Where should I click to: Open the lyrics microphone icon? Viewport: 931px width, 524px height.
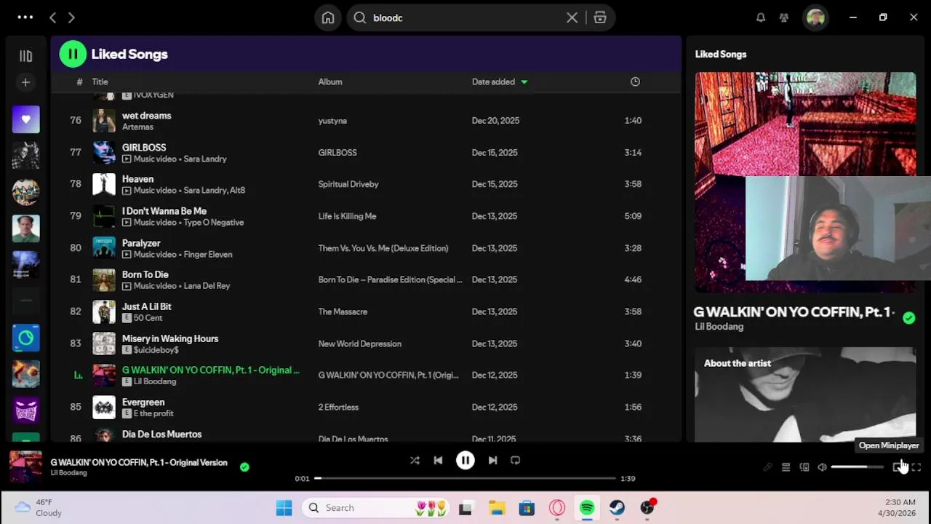pyautogui.click(x=767, y=467)
